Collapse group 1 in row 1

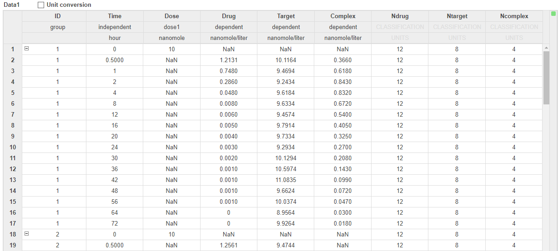26,49
